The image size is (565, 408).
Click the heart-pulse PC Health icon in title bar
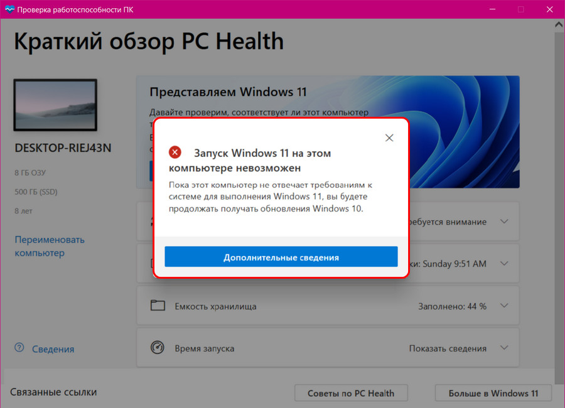click(x=9, y=9)
